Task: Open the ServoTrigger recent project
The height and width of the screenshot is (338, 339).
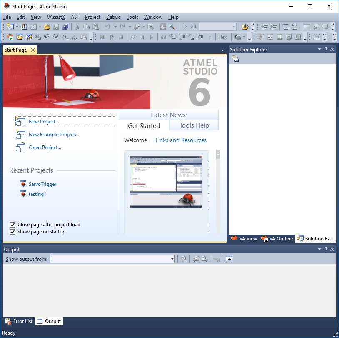Action: click(42, 184)
